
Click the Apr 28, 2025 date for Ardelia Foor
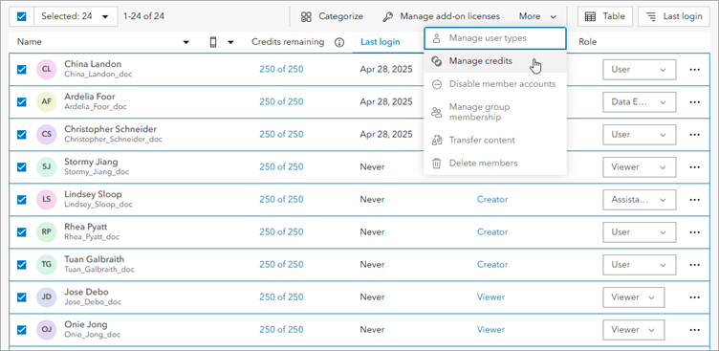pos(386,102)
